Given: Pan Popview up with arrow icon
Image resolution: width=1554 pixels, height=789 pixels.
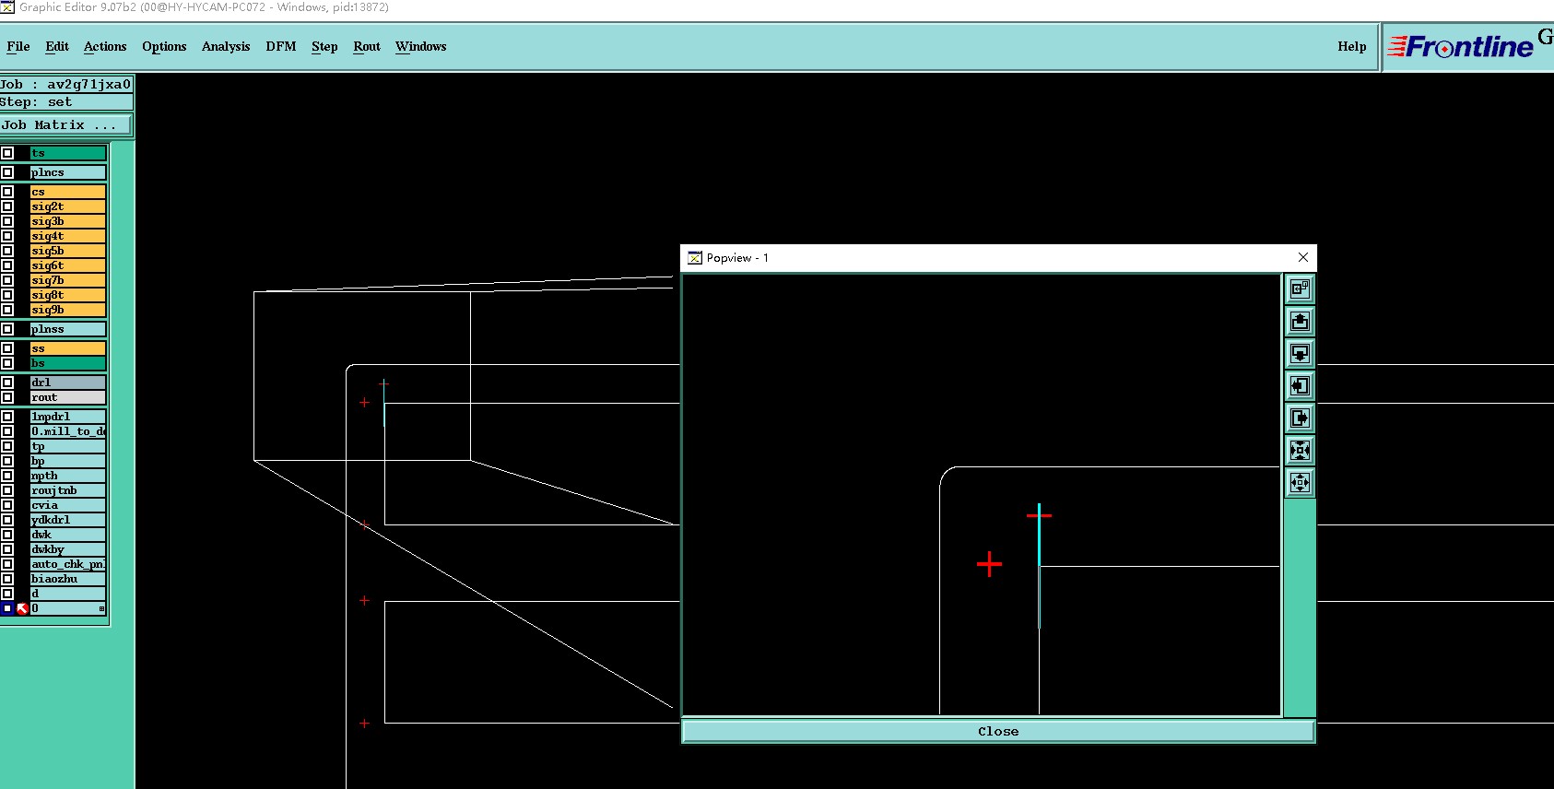Looking at the screenshot, I should (x=1300, y=321).
